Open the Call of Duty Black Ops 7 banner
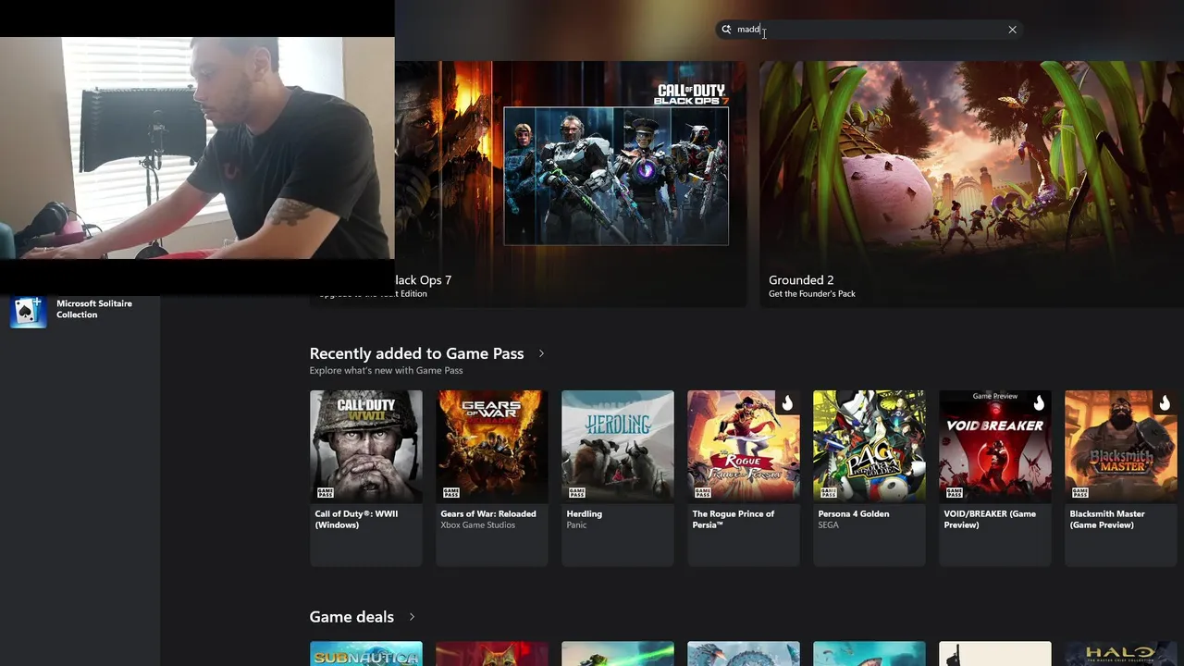The width and height of the screenshot is (1184, 666). pos(571,184)
